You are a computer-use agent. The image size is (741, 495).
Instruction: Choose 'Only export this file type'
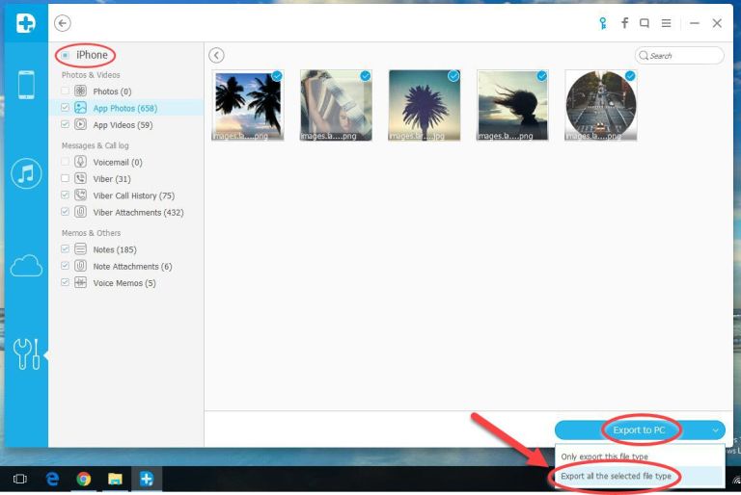[x=640, y=456]
